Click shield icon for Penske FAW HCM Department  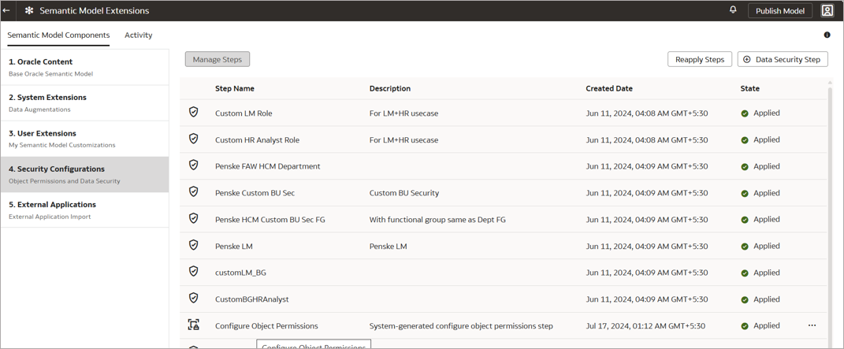pyautogui.click(x=194, y=165)
